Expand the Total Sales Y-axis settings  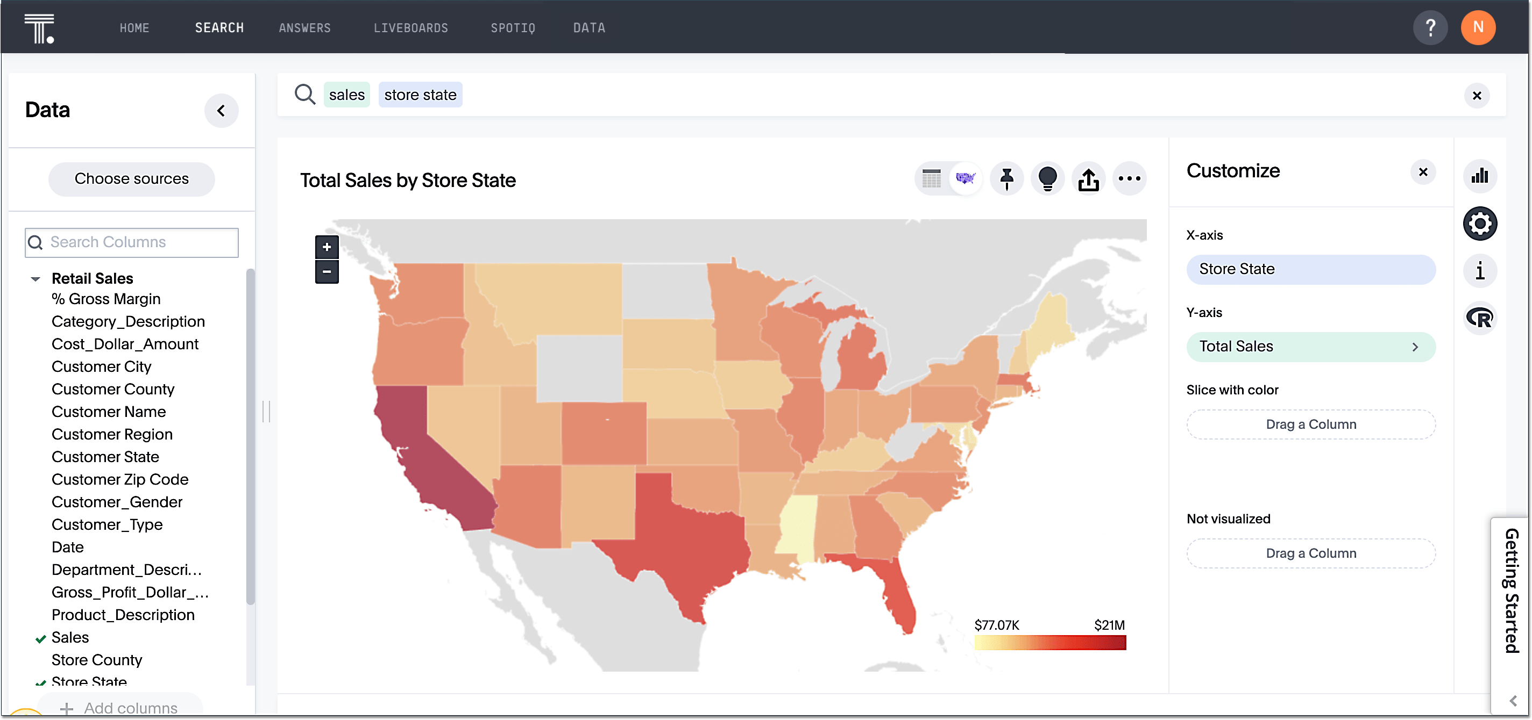[1418, 347]
